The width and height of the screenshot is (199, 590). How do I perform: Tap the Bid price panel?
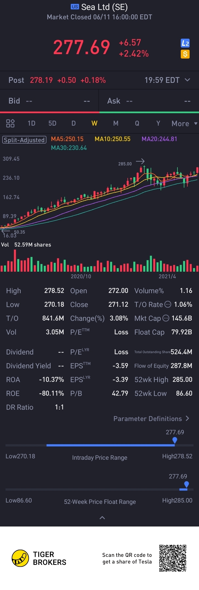pyautogui.click(x=49, y=101)
